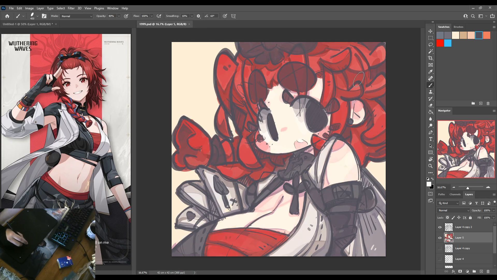Hide Layer 4 copy 2

click(440, 227)
